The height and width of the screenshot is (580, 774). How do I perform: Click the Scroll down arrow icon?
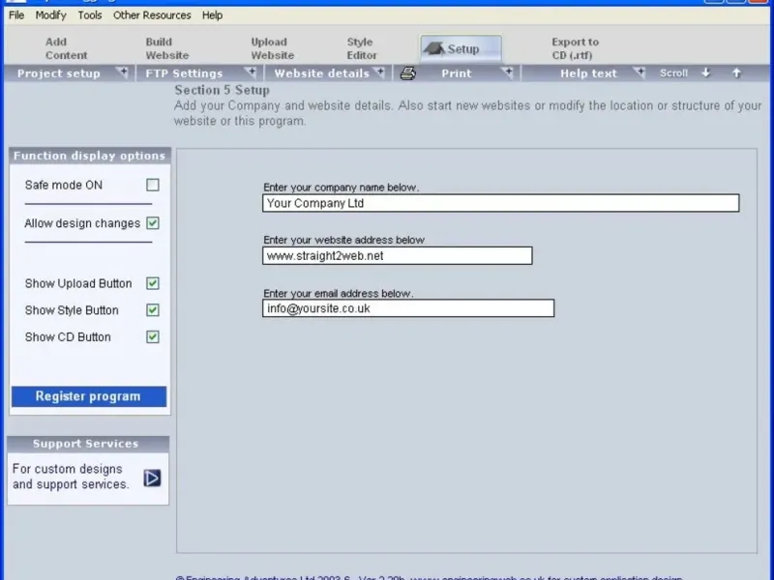706,73
